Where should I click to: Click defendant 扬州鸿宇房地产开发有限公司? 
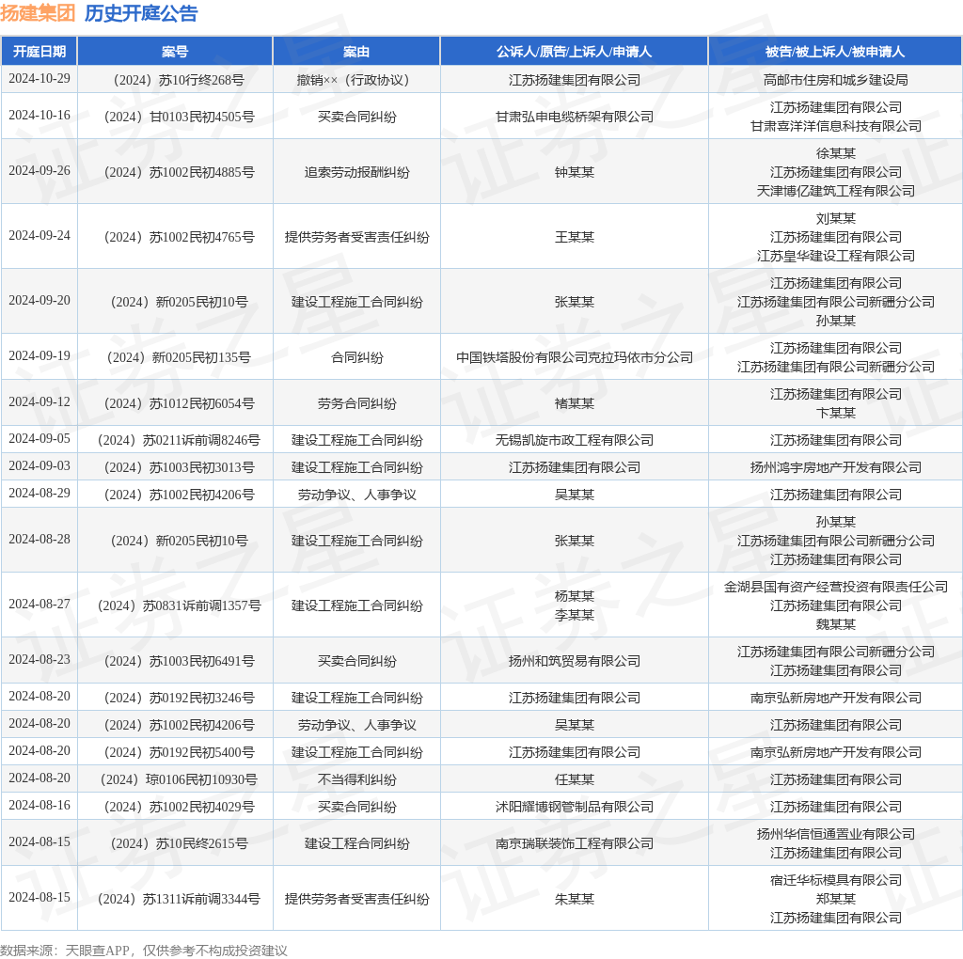coord(835,467)
